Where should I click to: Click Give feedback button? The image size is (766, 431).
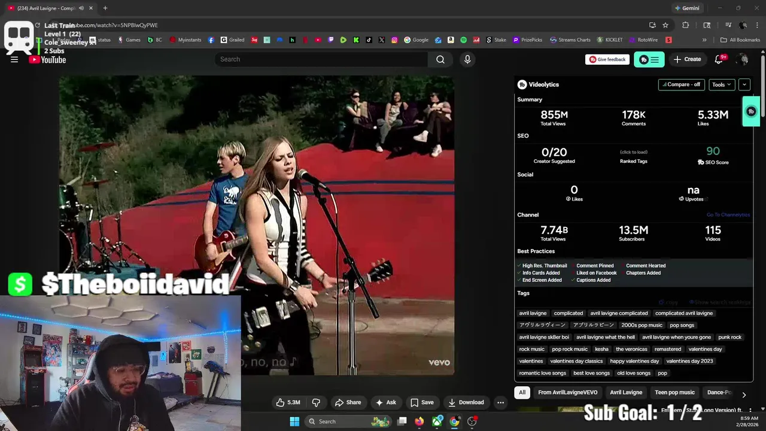coord(607,59)
